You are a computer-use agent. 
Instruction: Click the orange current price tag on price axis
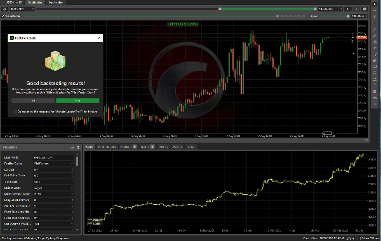(x=361, y=37)
